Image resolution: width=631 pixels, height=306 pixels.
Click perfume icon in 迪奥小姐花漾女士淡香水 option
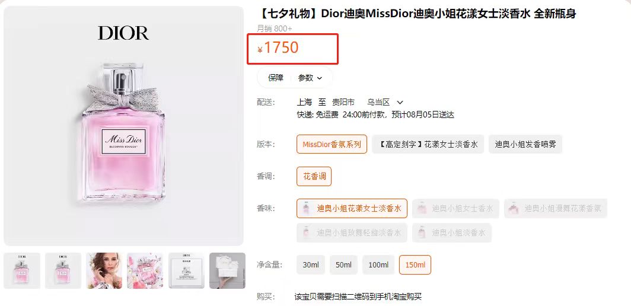point(307,209)
